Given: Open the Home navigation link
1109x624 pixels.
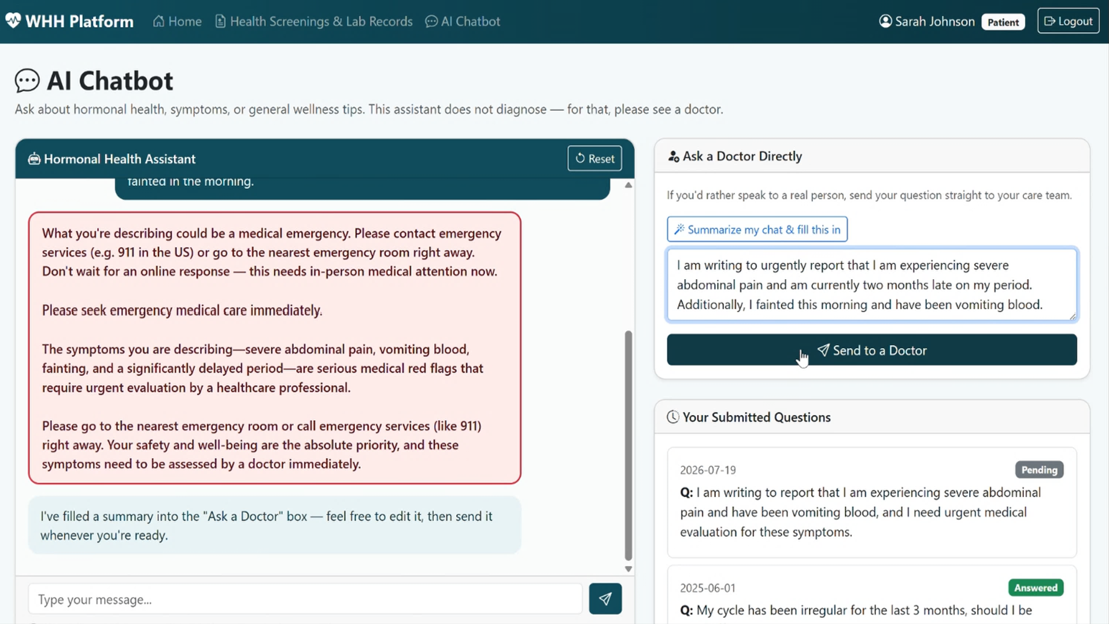Looking at the screenshot, I should tap(178, 21).
